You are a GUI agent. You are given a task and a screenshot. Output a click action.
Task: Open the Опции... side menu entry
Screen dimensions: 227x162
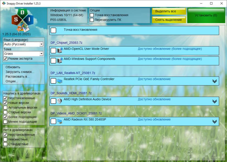pos(12,81)
